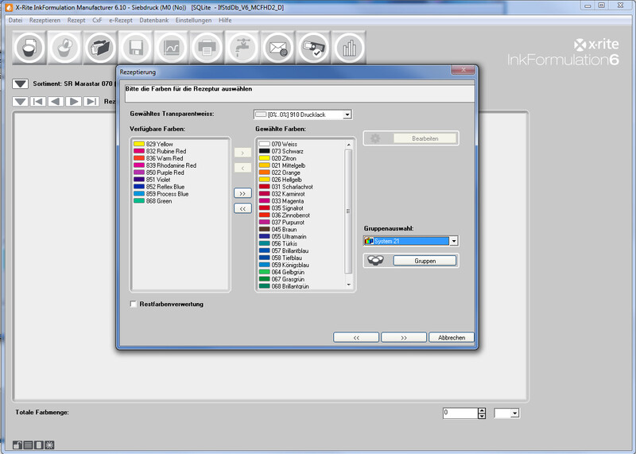Click the spectral curve graph icon

(172, 48)
